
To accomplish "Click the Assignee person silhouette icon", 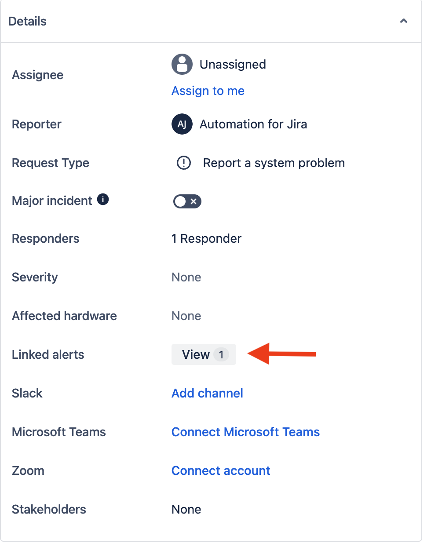I will click(x=182, y=64).
